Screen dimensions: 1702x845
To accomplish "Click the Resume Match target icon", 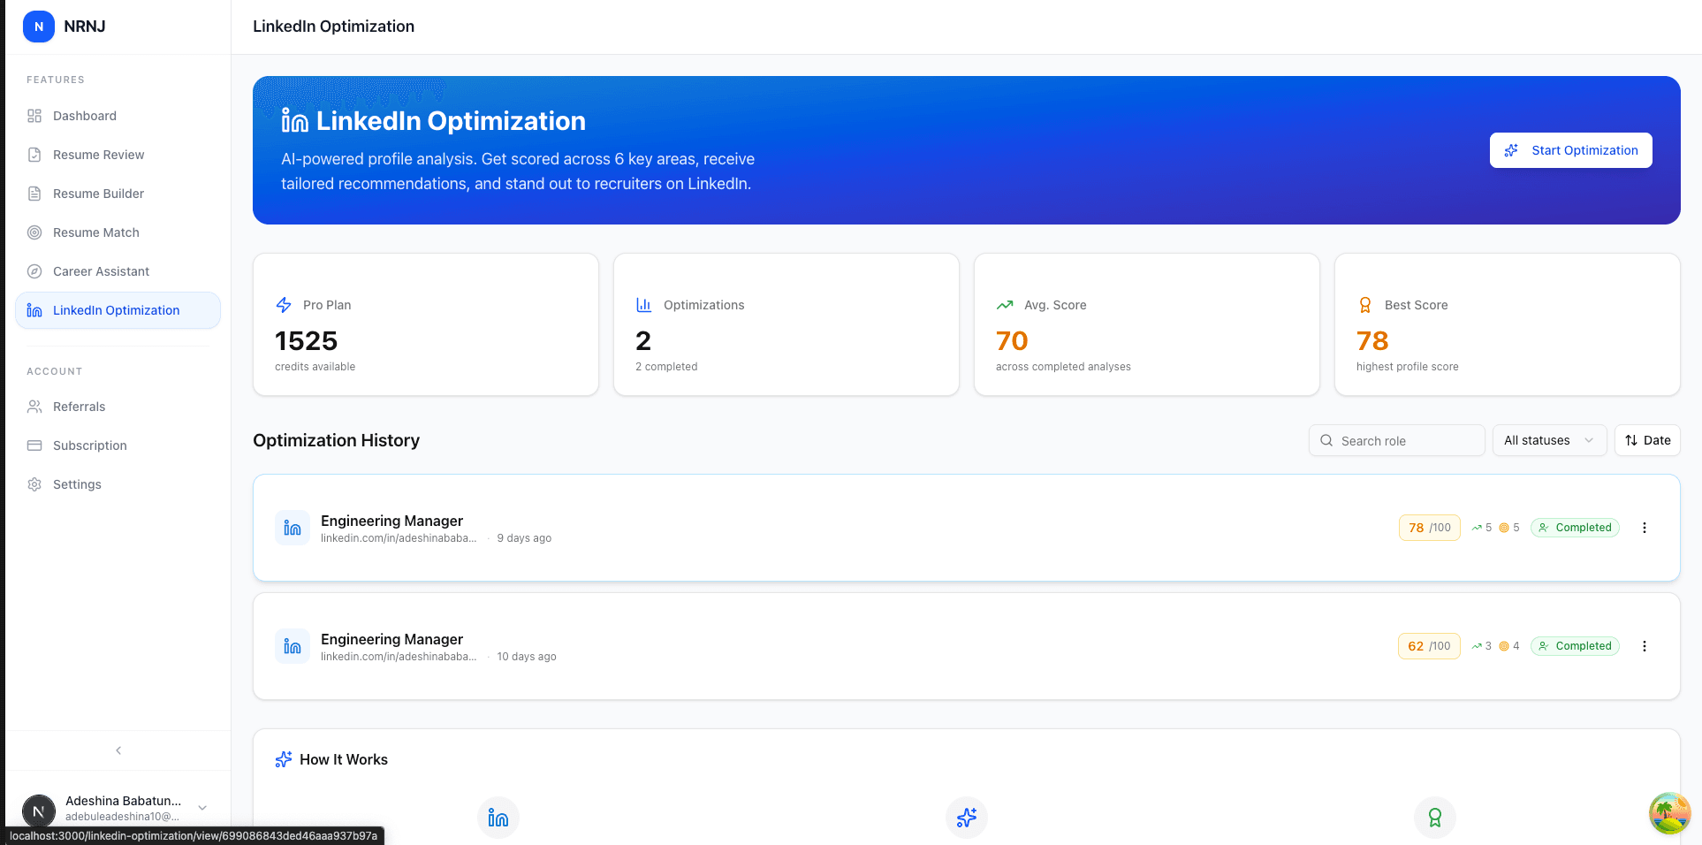I will coord(34,232).
